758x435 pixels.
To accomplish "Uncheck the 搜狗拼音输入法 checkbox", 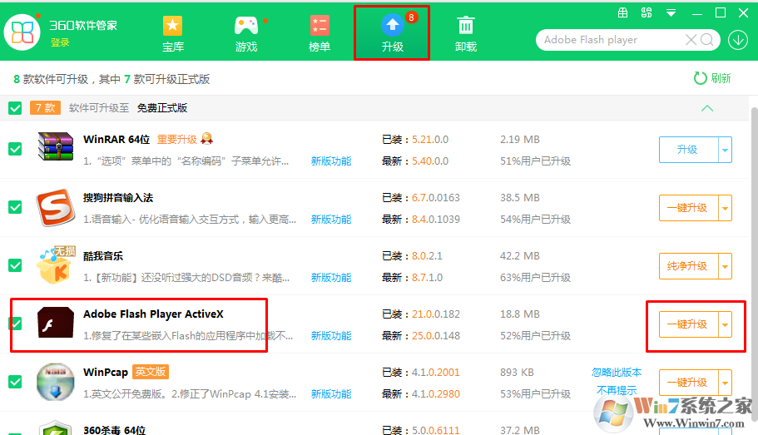I will pos(15,207).
